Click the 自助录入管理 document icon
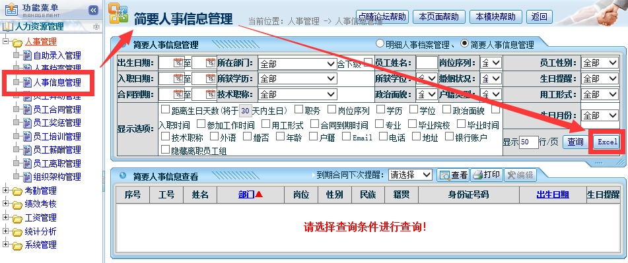This screenshot has height=263, width=628. pyautogui.click(x=27, y=55)
